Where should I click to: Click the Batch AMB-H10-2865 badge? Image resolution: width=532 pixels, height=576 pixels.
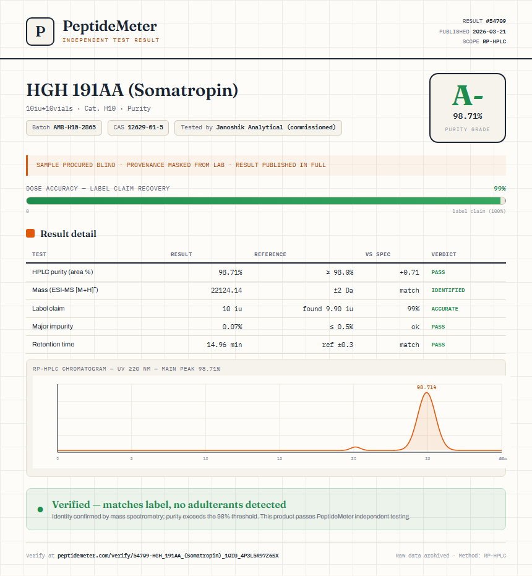click(x=64, y=127)
